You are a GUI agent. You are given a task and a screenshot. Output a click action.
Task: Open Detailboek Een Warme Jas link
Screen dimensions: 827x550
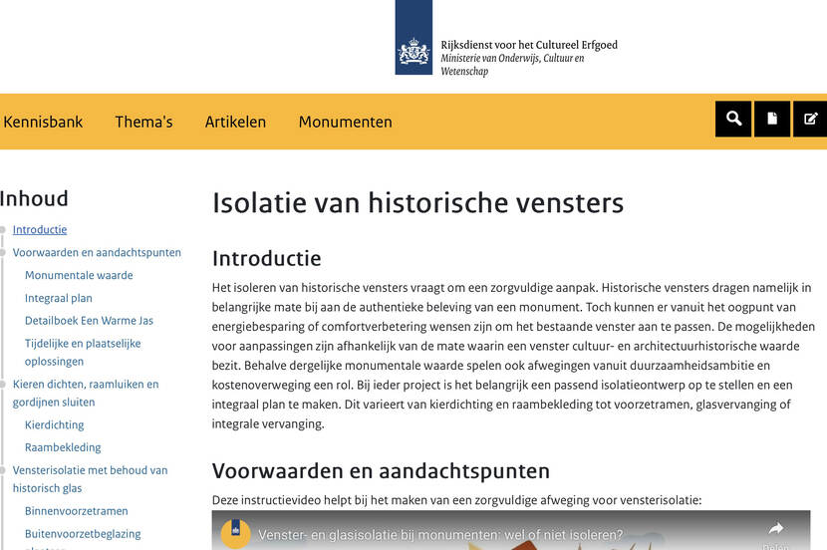tap(89, 321)
